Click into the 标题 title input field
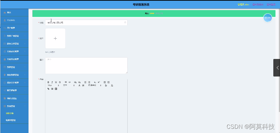This screenshot has width=280, height=133. (86, 22)
